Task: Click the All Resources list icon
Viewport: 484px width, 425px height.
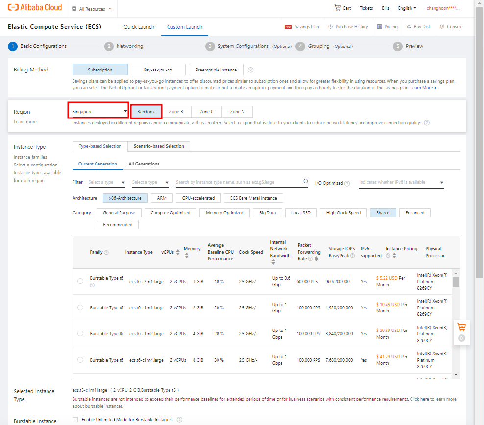Action: point(74,9)
